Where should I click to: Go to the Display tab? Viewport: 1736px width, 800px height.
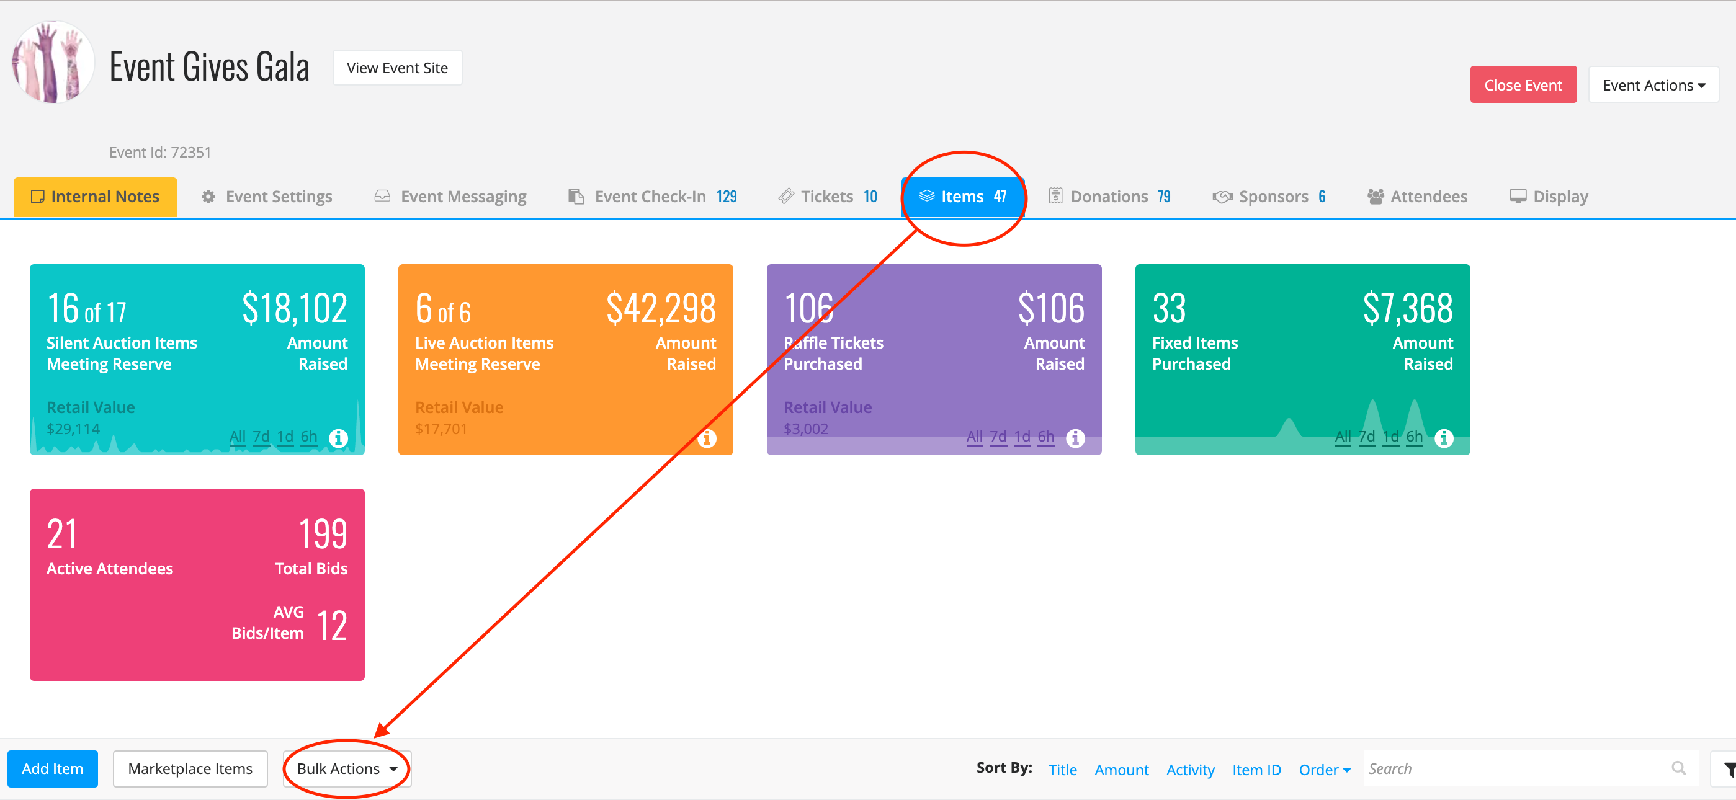click(1549, 197)
